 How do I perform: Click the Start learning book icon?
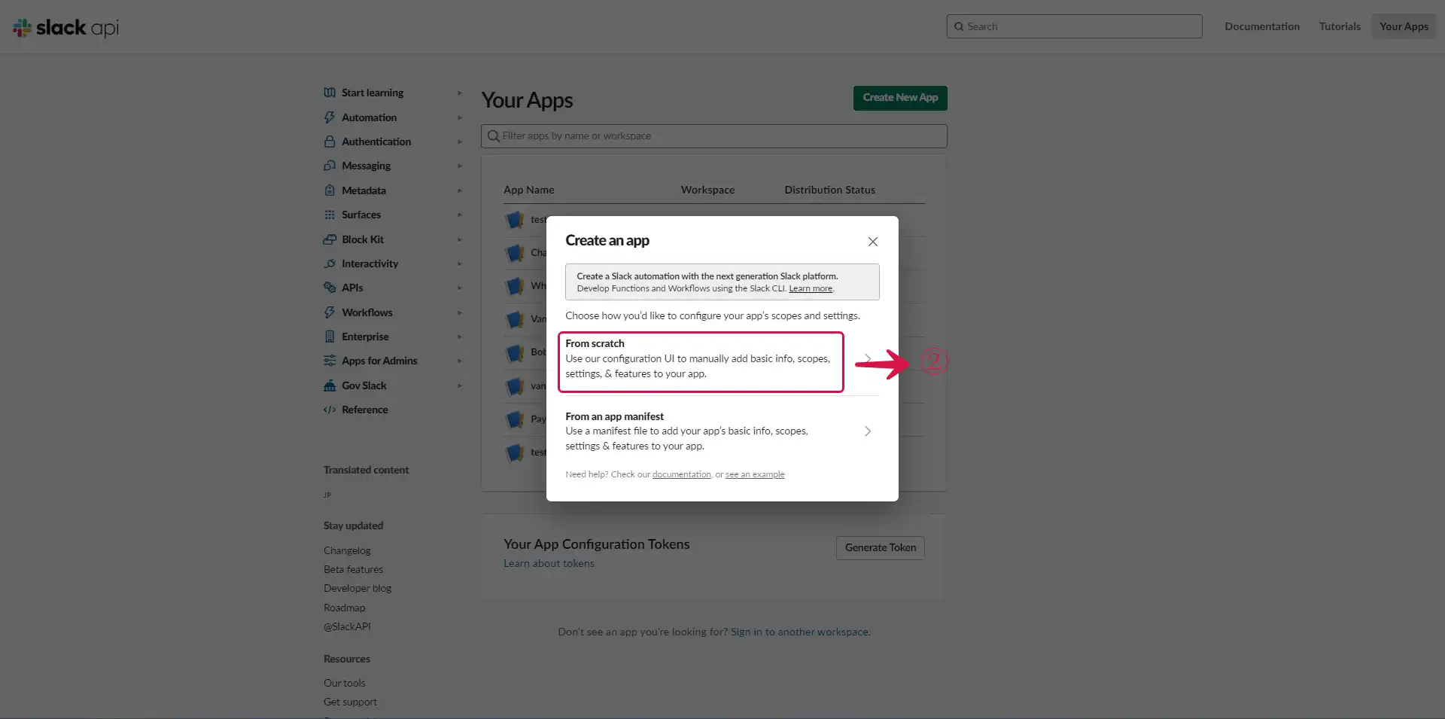pos(330,93)
